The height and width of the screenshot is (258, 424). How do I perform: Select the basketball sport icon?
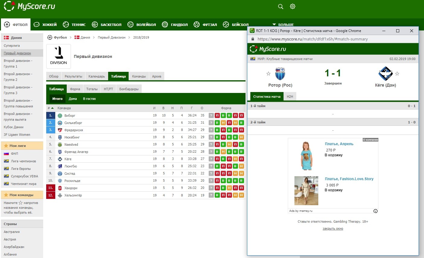pyautogui.click(x=95, y=25)
